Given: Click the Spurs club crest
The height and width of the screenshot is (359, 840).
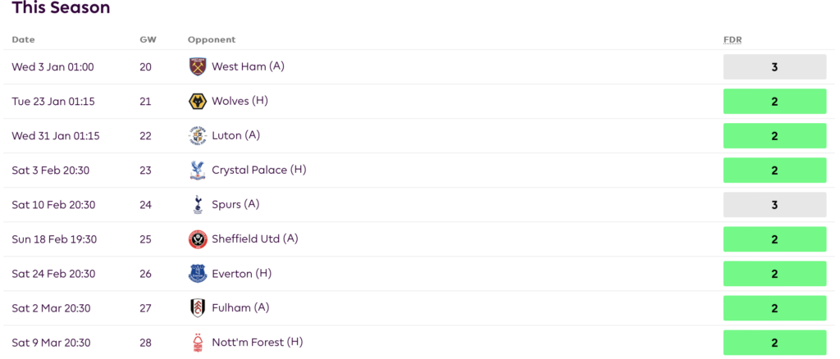Looking at the screenshot, I should (x=198, y=204).
